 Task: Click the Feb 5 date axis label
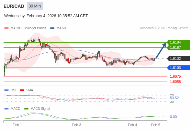click(156, 125)
